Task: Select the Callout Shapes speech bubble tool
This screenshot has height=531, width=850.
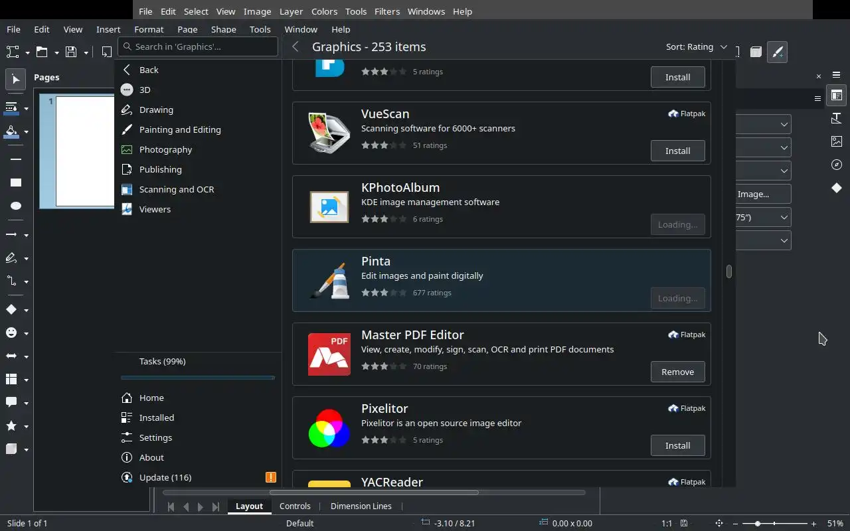Action: (x=11, y=403)
